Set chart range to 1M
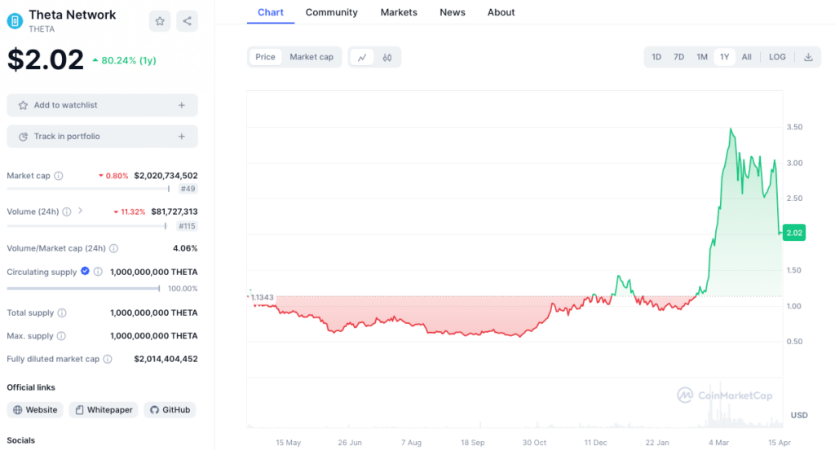This screenshot has height=450, width=835. point(702,57)
